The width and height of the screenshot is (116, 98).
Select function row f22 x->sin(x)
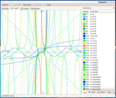tap(99, 65)
